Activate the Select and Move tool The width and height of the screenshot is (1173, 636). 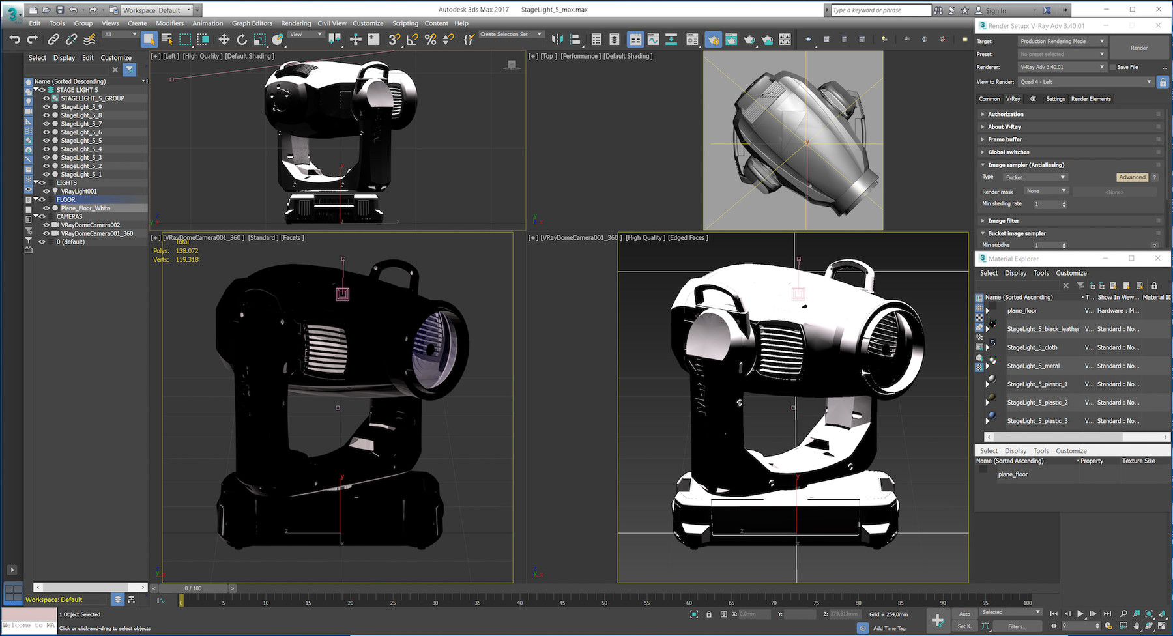point(224,40)
